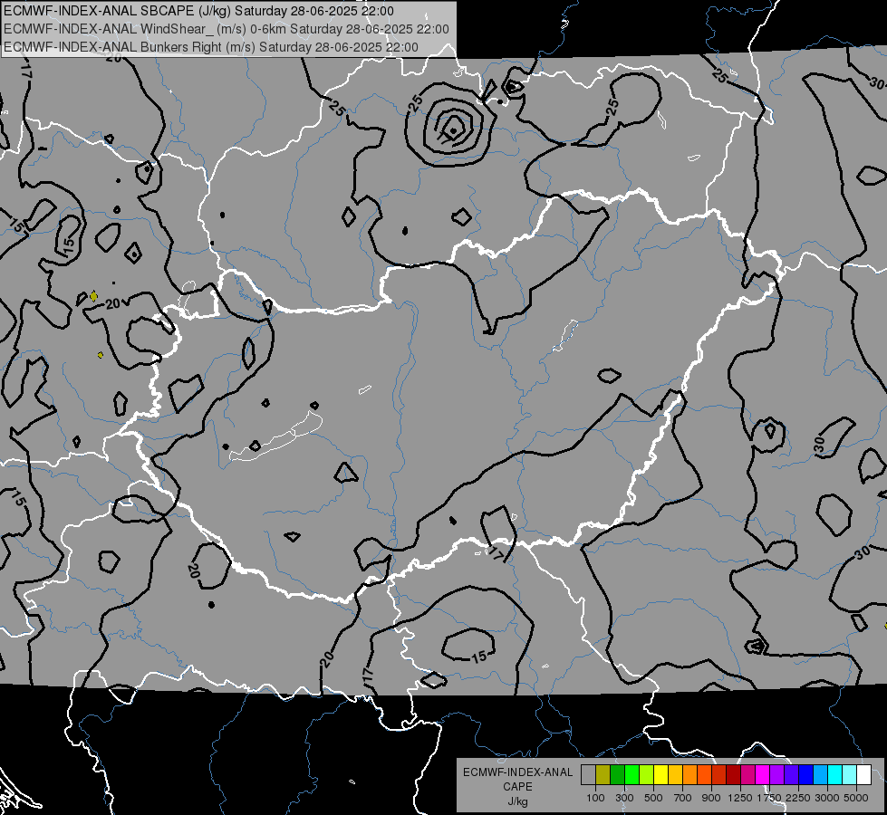Viewport: 887px width, 815px height.
Task: Click the 100 value under the legend
Action: [x=595, y=798]
